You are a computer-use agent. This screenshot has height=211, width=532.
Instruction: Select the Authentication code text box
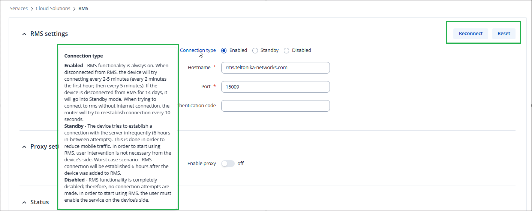coord(275,106)
